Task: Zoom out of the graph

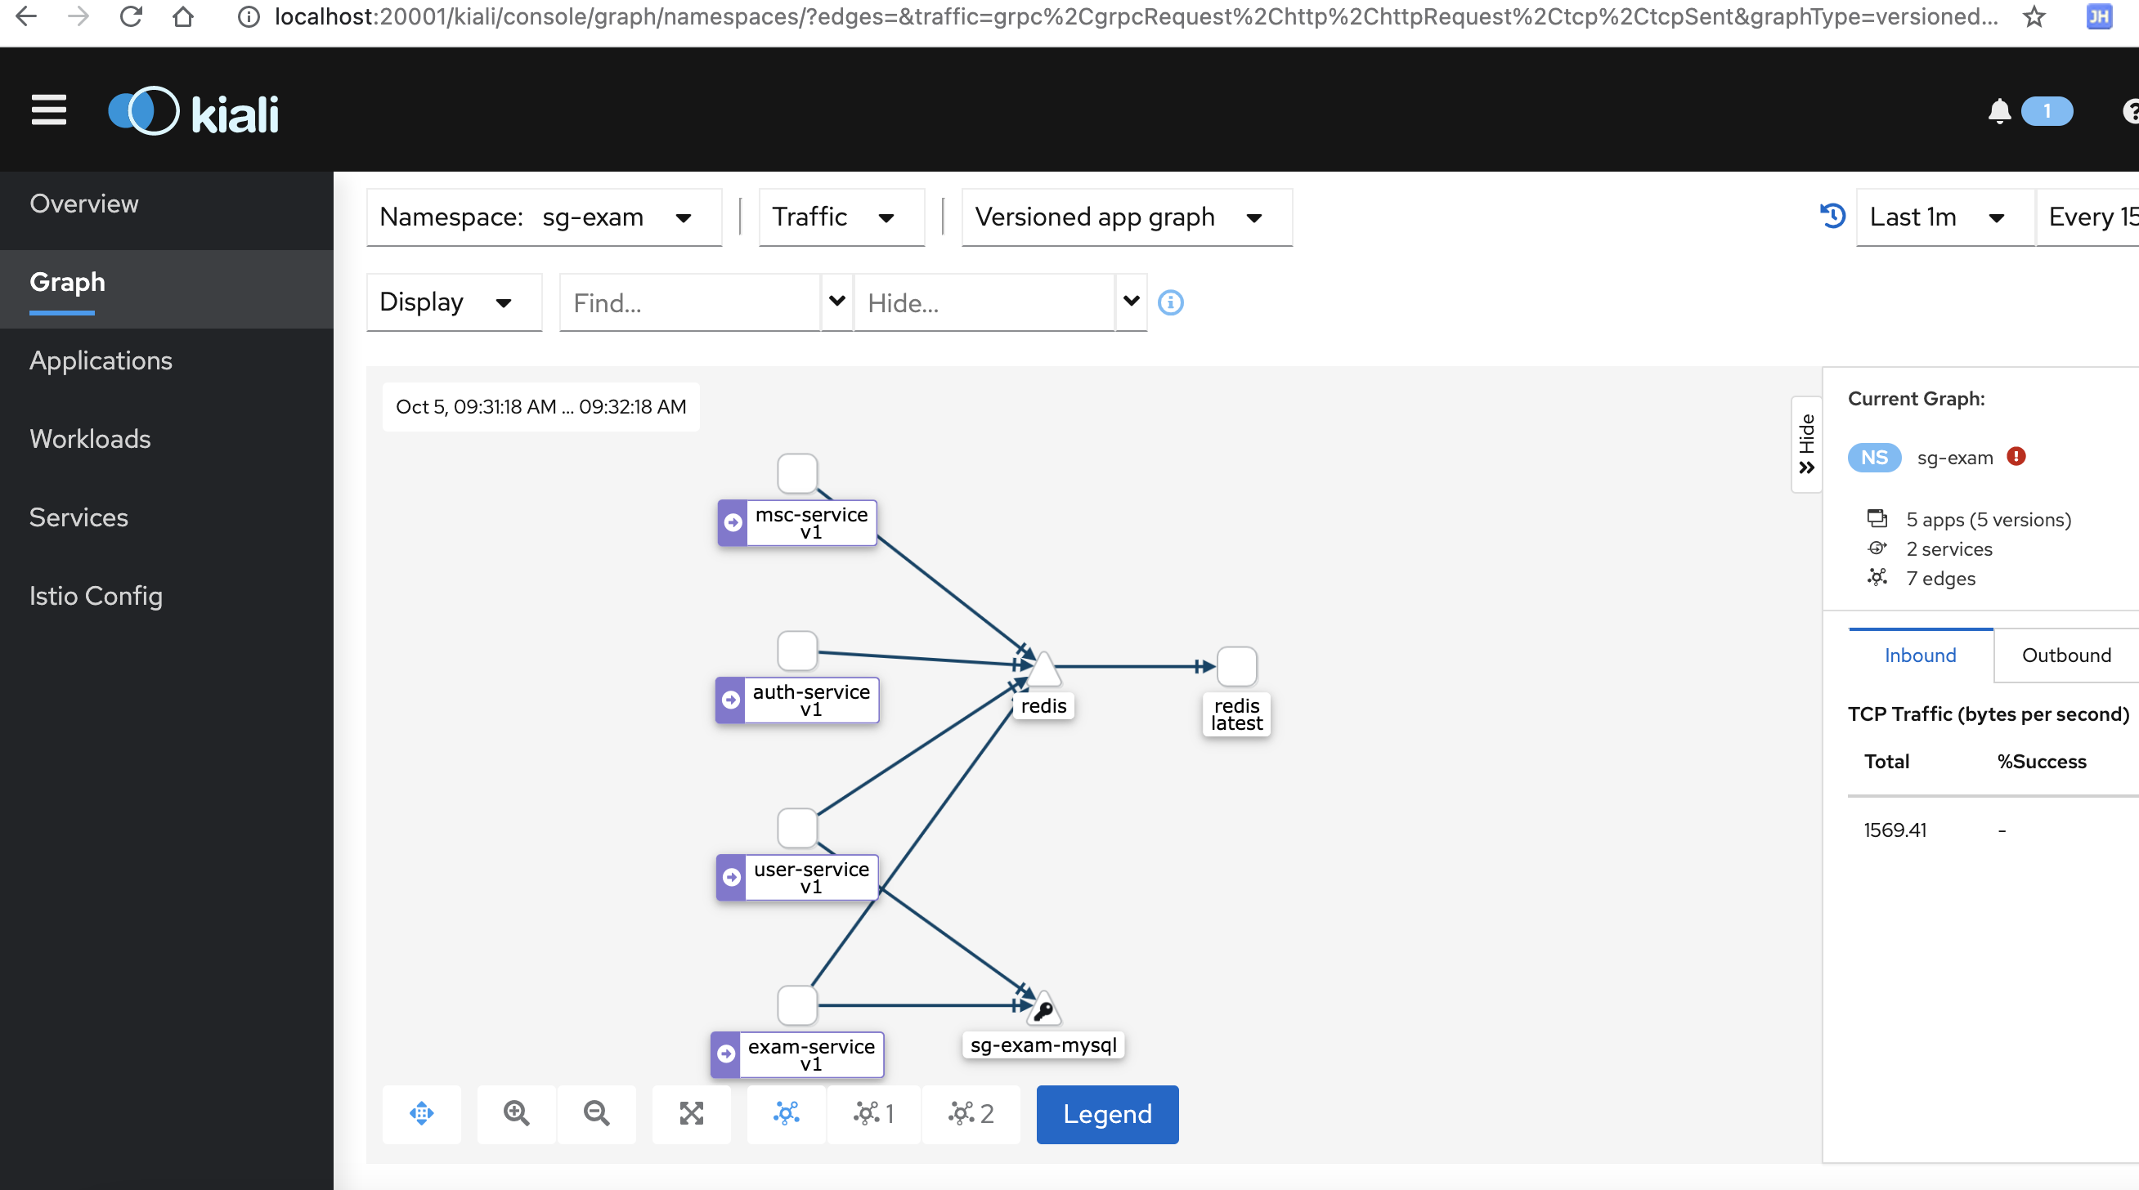Action: [x=596, y=1114]
